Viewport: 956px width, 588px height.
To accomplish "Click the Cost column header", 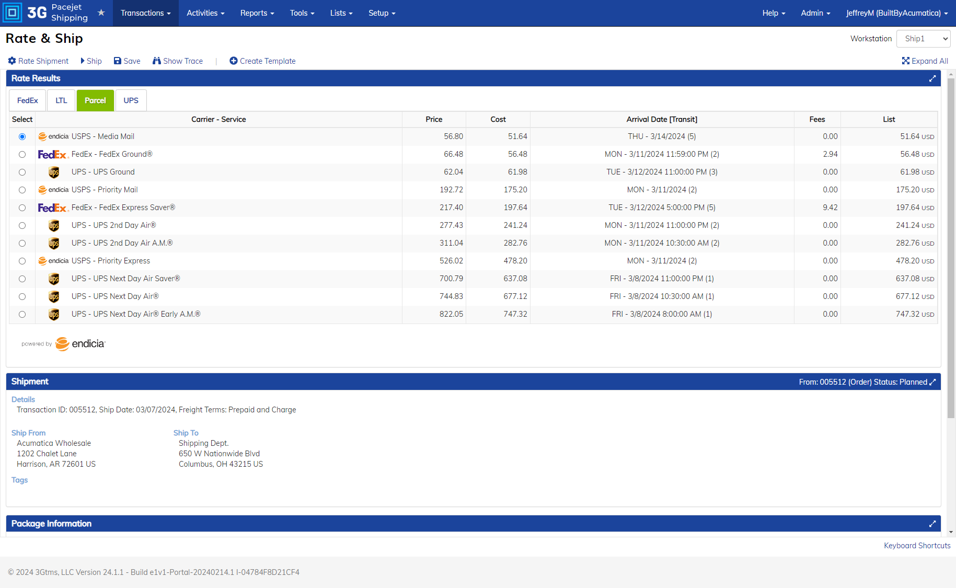I will pyautogui.click(x=498, y=119).
